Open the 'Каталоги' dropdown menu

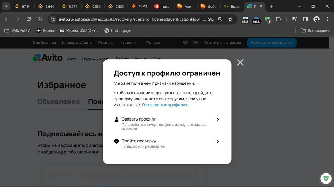pos(129,43)
